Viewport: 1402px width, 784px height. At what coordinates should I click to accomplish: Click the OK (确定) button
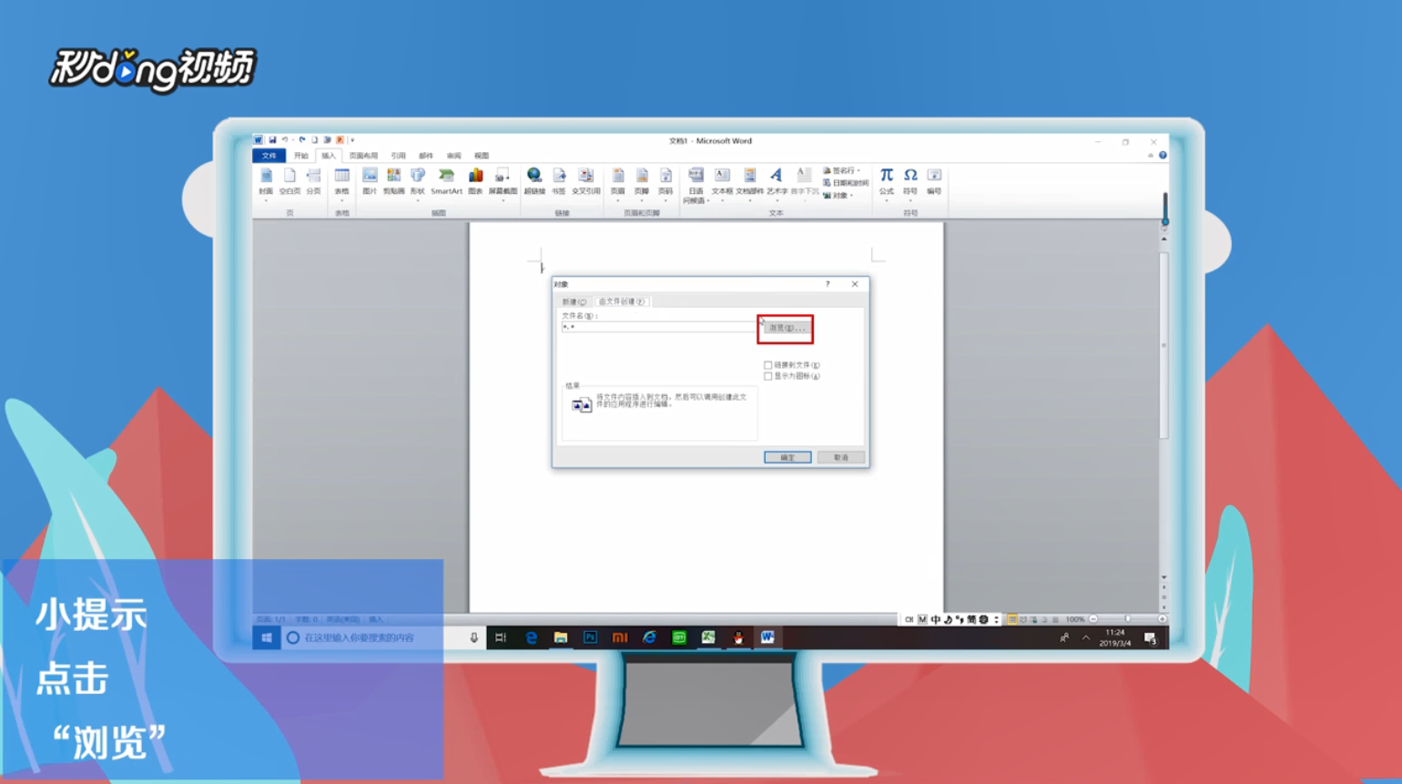(x=787, y=457)
